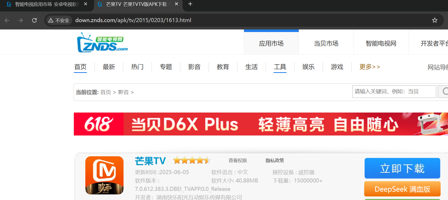Open the 工具 category

coord(280,67)
